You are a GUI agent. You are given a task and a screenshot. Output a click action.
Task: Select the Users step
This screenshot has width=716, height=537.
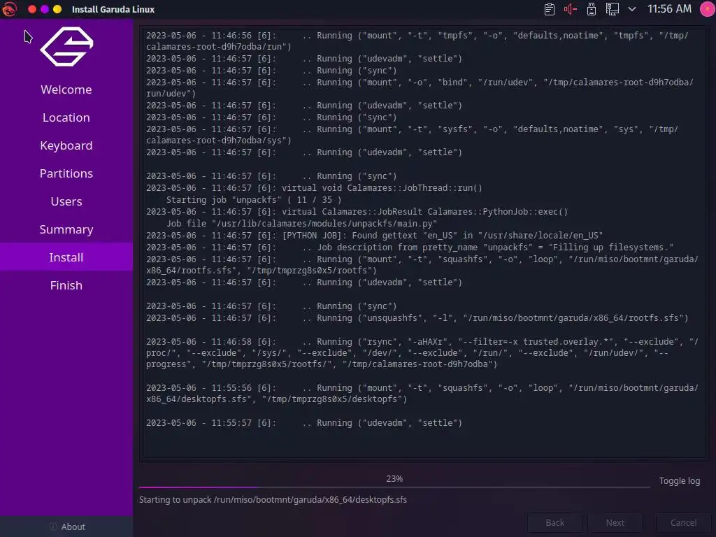point(66,201)
